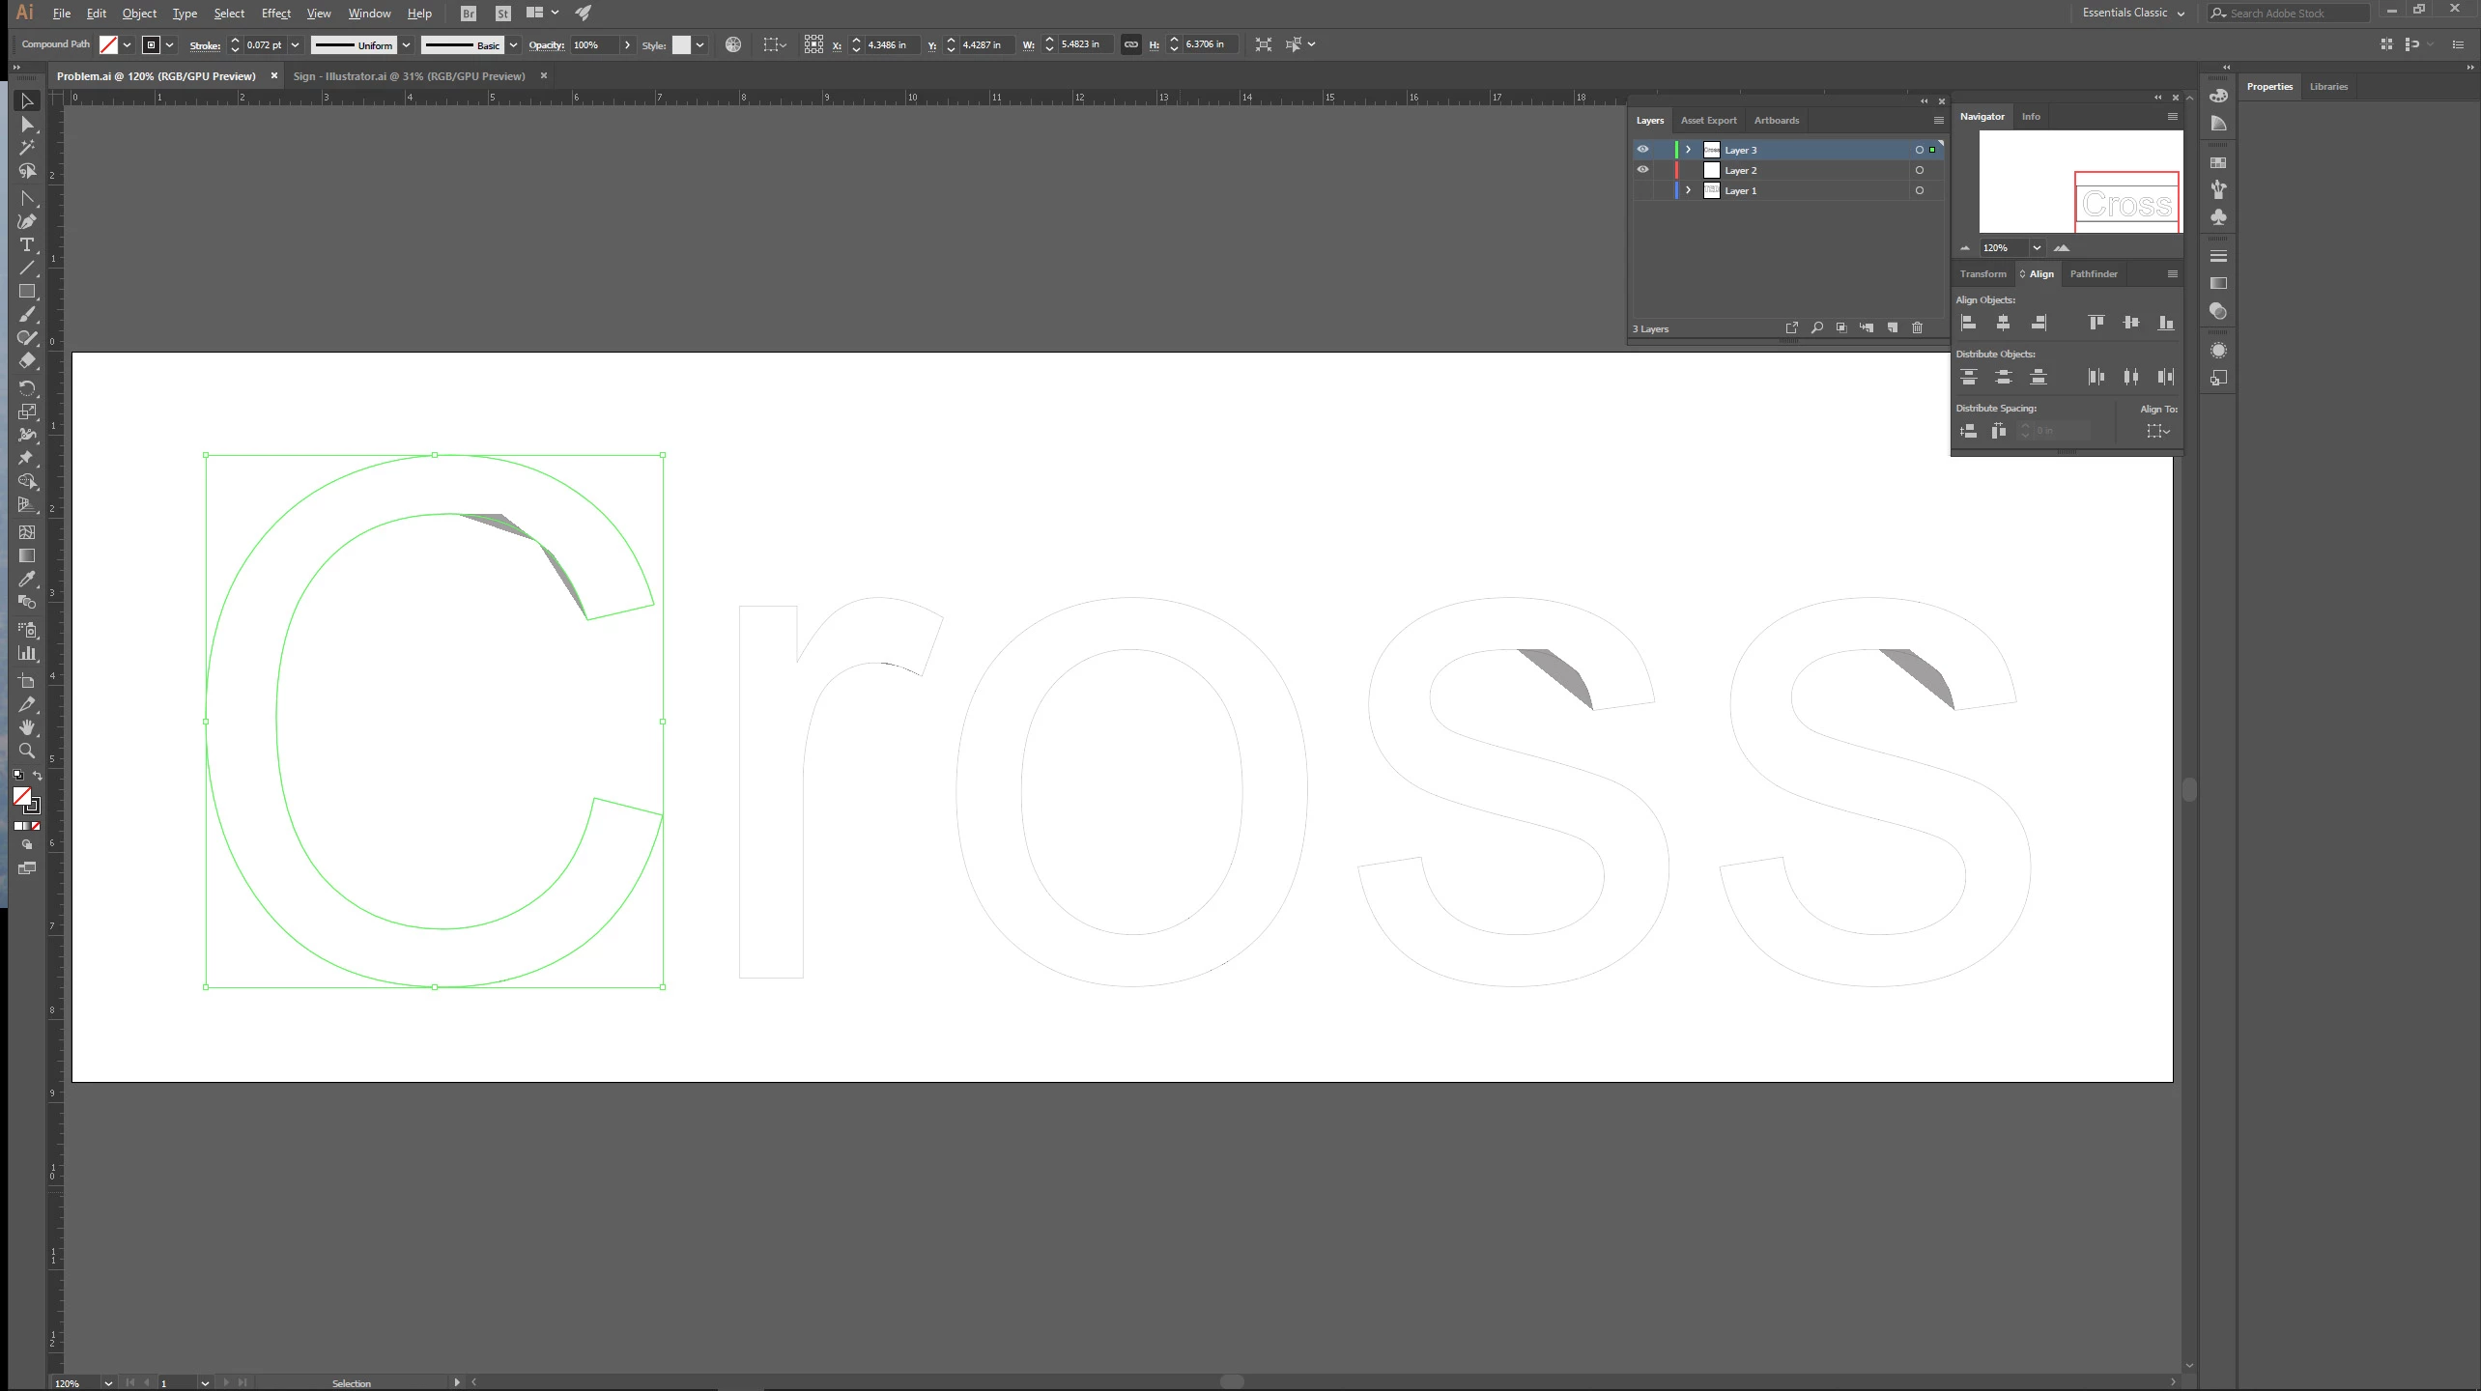This screenshot has width=2481, height=1391.
Task: Toggle constrain width and height proportions link
Action: point(1130,44)
